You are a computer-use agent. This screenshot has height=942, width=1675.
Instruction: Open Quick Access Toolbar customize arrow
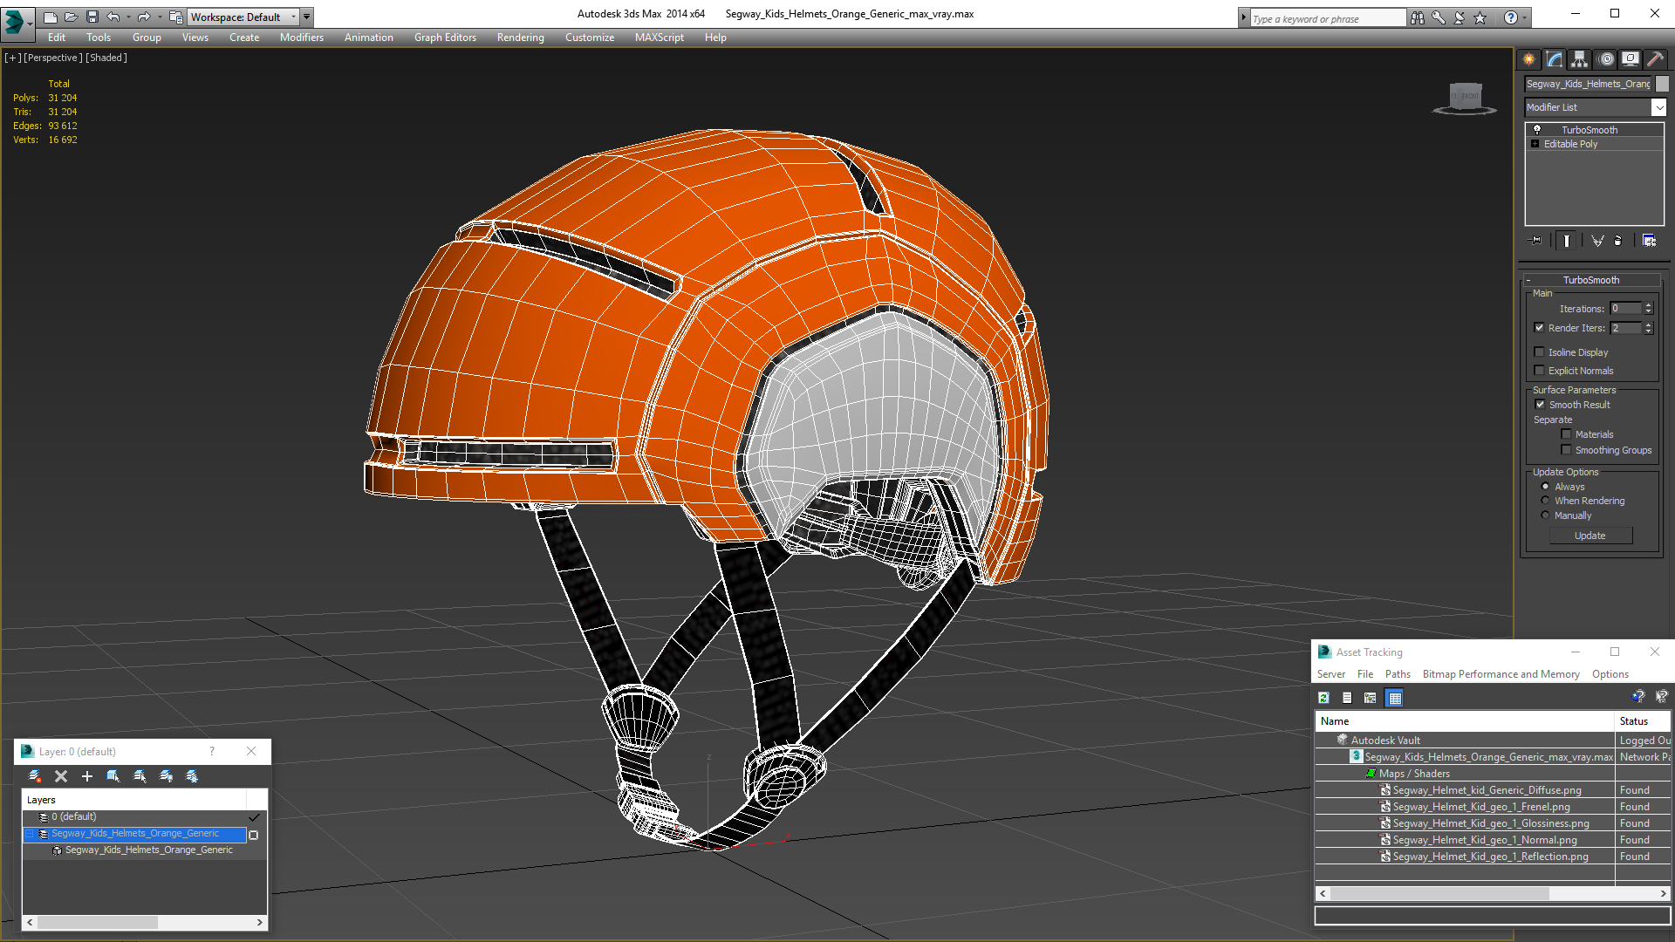click(307, 17)
